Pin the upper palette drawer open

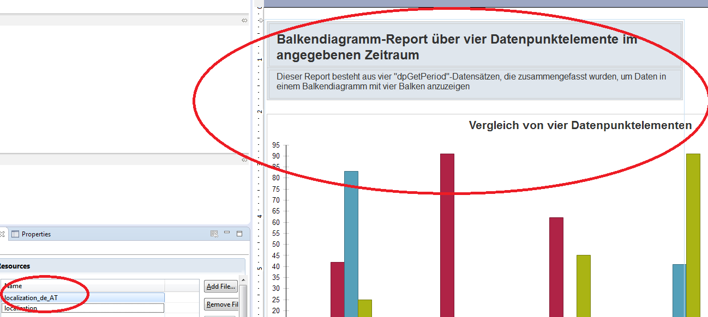(244, 20)
